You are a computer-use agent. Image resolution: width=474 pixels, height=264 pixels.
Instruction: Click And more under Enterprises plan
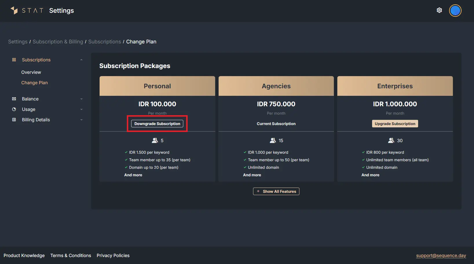pyautogui.click(x=370, y=175)
